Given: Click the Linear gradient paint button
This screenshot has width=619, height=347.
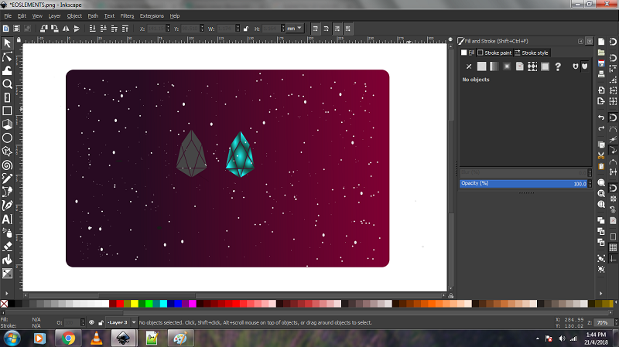Looking at the screenshot, I should (494, 66).
